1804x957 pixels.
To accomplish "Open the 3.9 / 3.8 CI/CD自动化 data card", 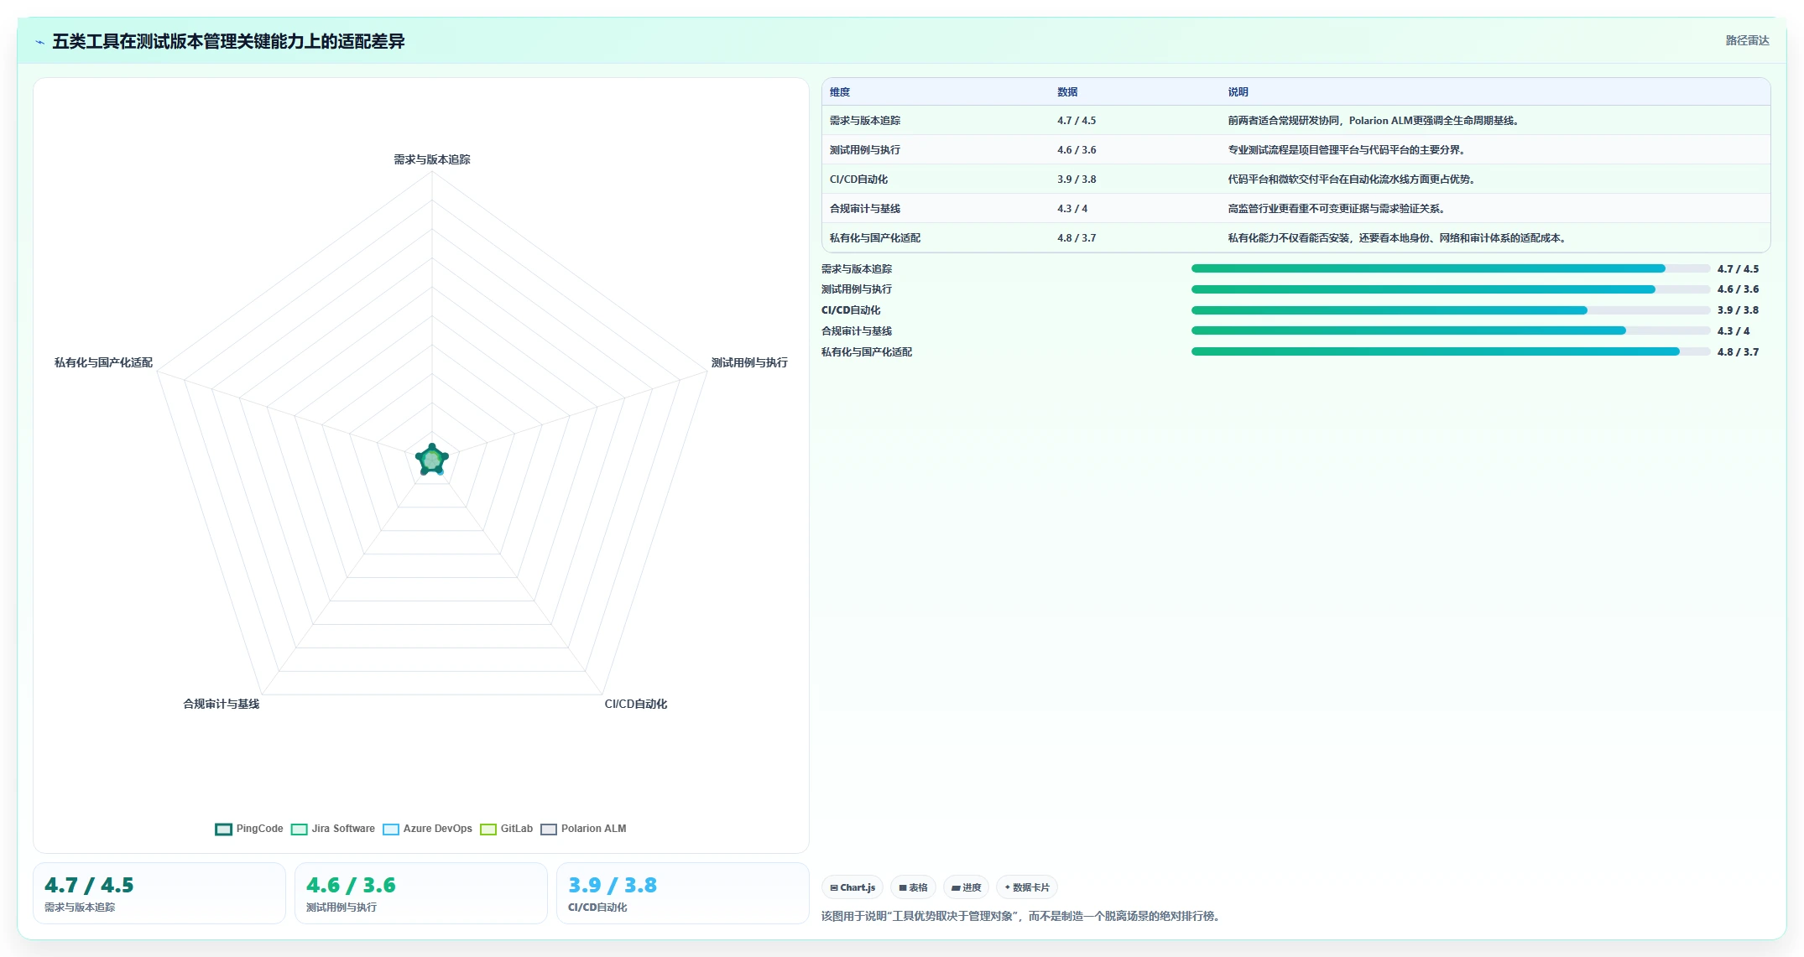I will 683,893.
